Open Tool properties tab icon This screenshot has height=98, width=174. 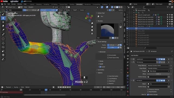coord(128,52)
